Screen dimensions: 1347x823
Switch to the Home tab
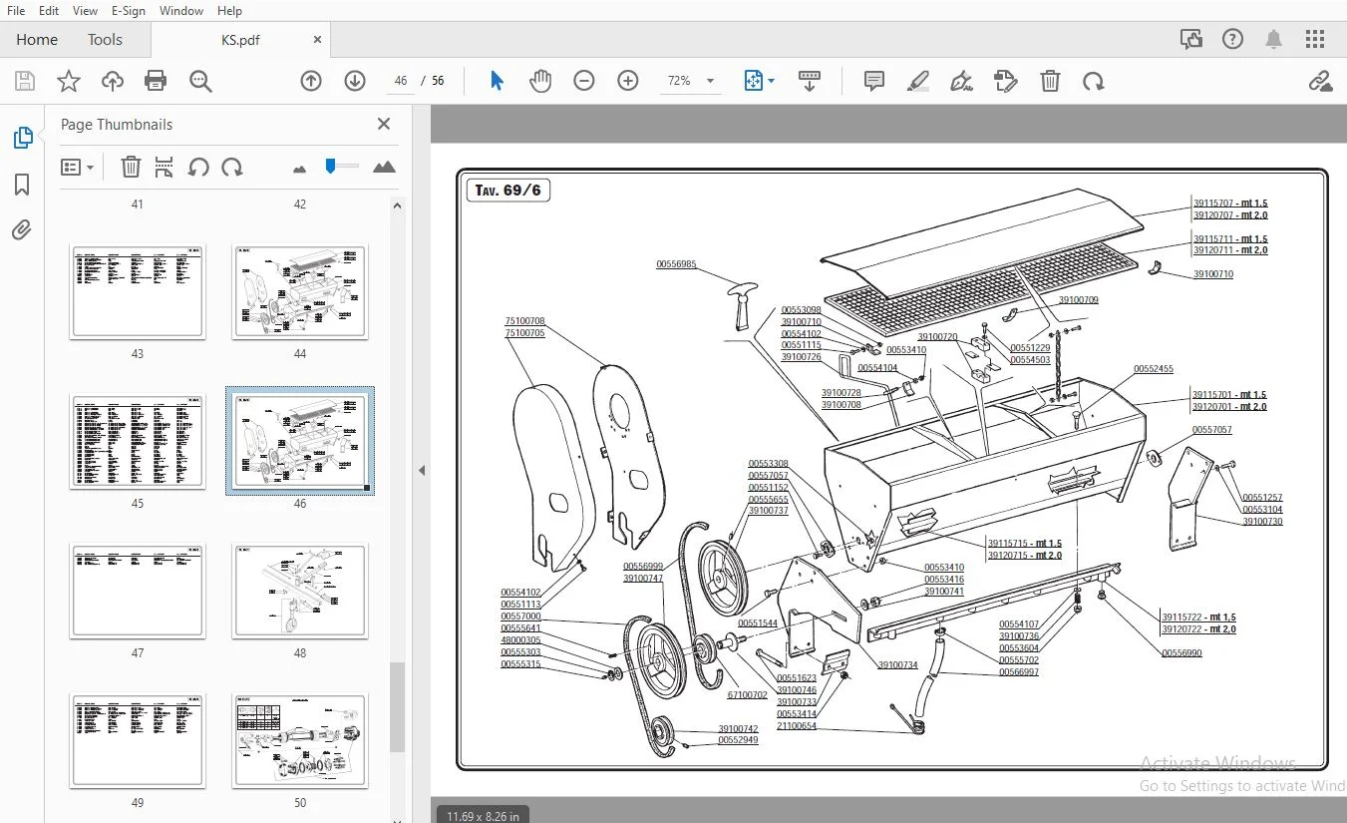click(37, 40)
